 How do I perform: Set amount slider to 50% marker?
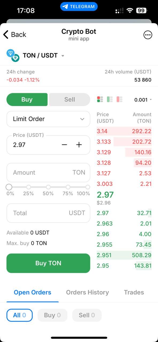[48, 187]
